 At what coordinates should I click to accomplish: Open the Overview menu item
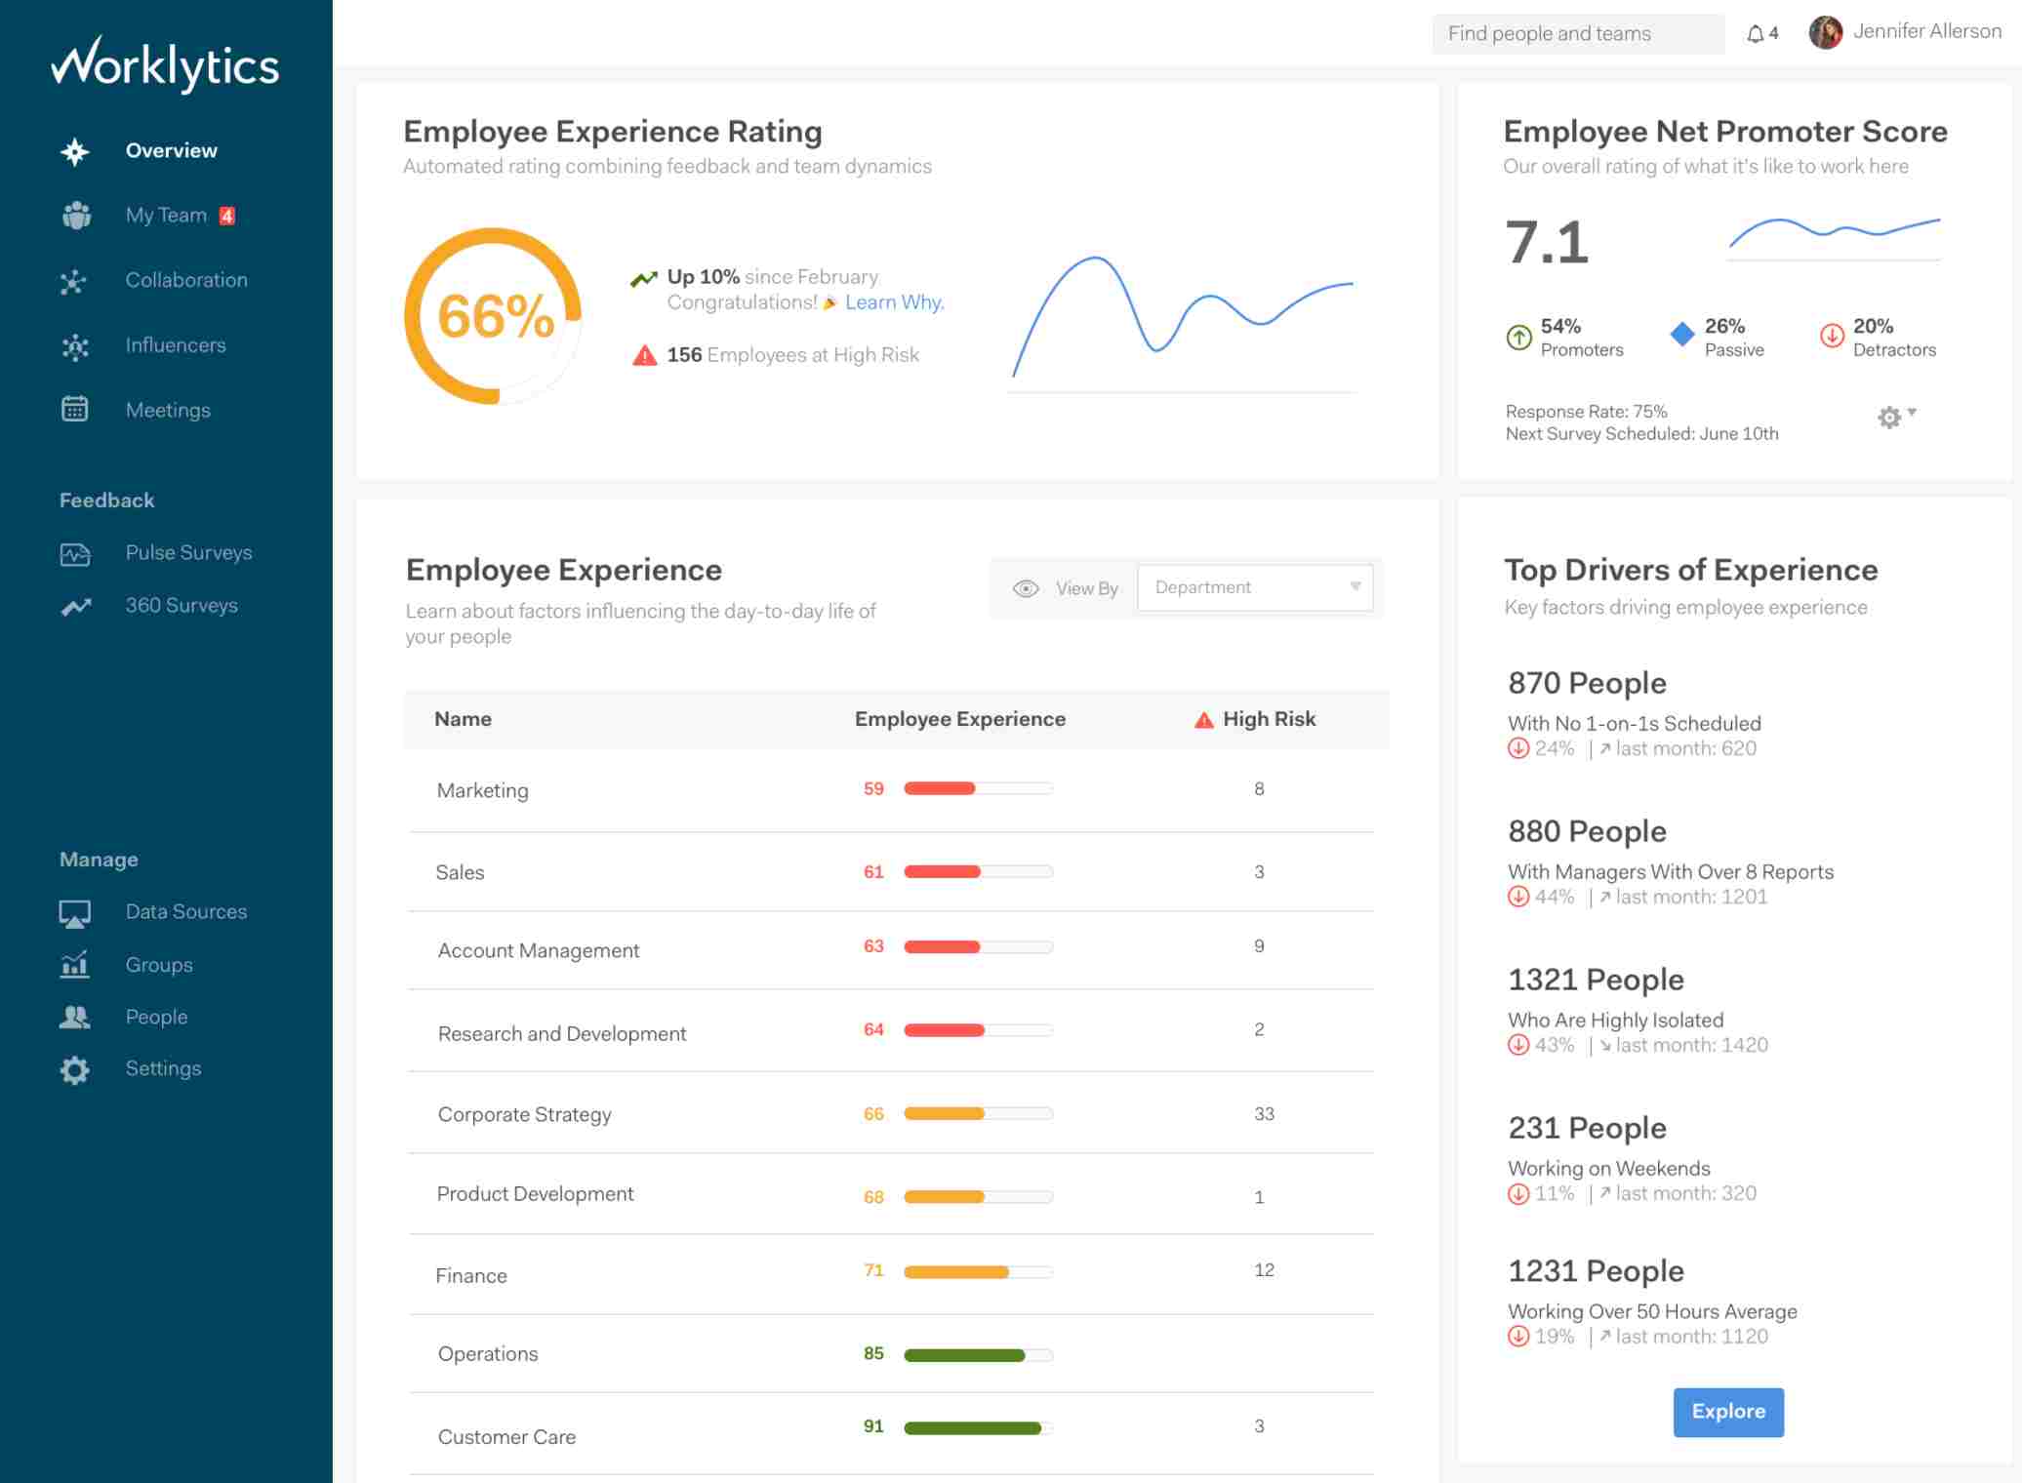(x=171, y=151)
